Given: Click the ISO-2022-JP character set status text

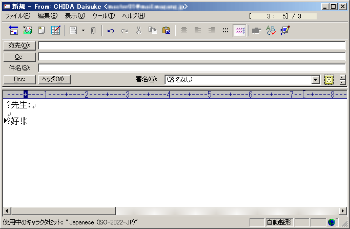Looking at the screenshot, I should click(x=70, y=222).
